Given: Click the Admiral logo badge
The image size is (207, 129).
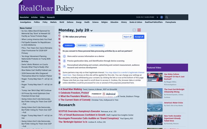Looking at the screenshot, I should 103,94.
